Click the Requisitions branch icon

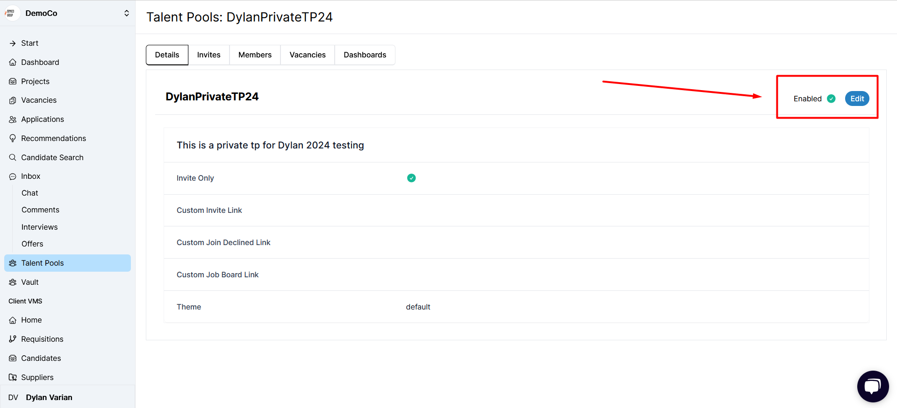pos(13,339)
